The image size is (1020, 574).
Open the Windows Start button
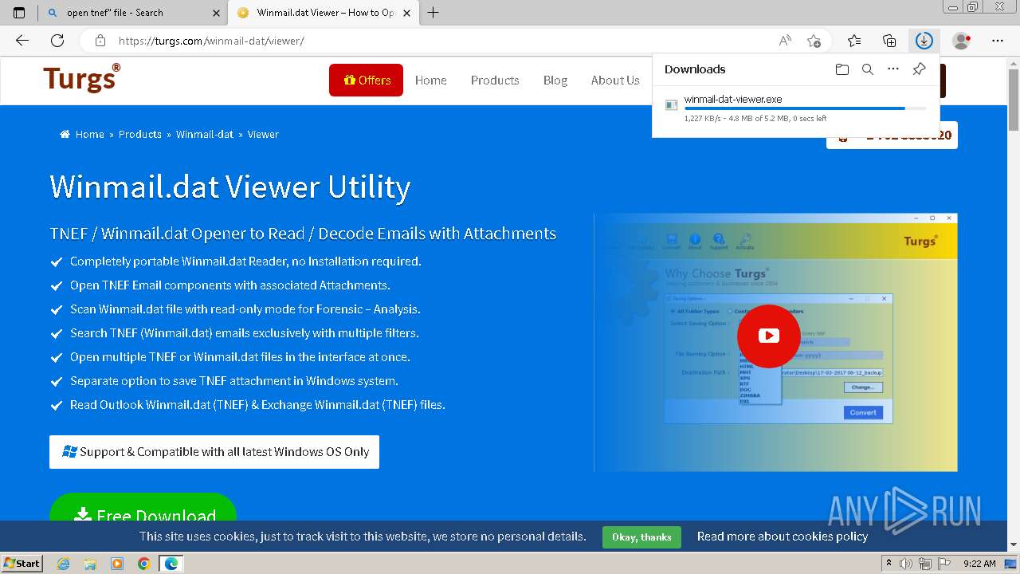22,564
